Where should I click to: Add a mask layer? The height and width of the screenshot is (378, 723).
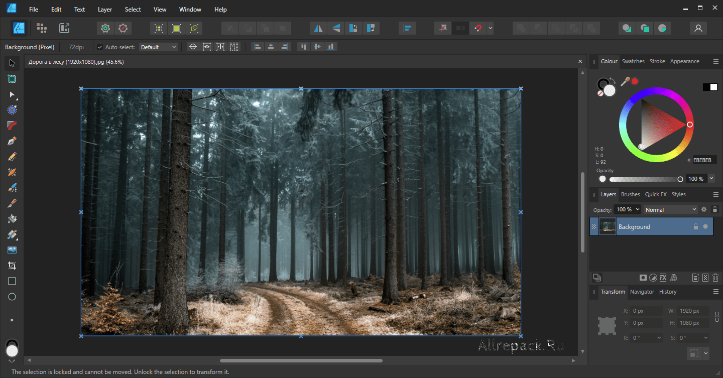click(643, 278)
